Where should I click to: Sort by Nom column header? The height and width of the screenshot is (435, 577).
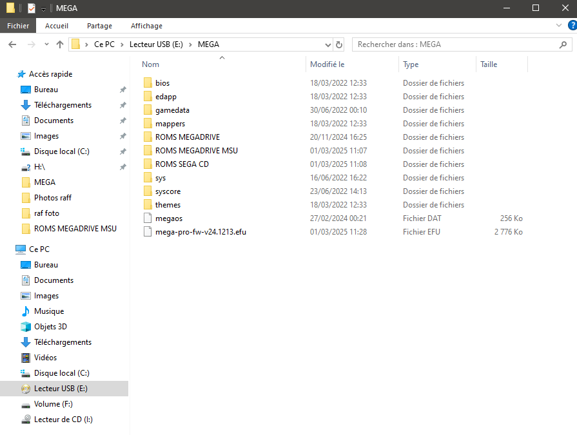pyautogui.click(x=150, y=64)
